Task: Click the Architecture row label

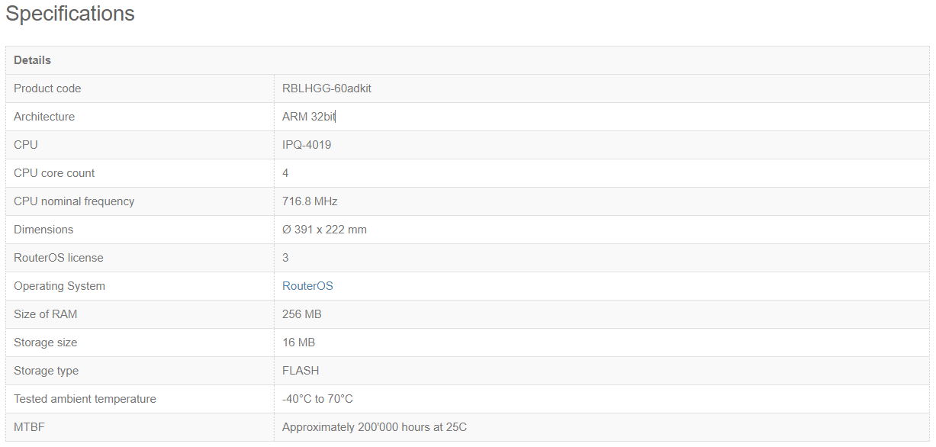Action: tap(44, 117)
